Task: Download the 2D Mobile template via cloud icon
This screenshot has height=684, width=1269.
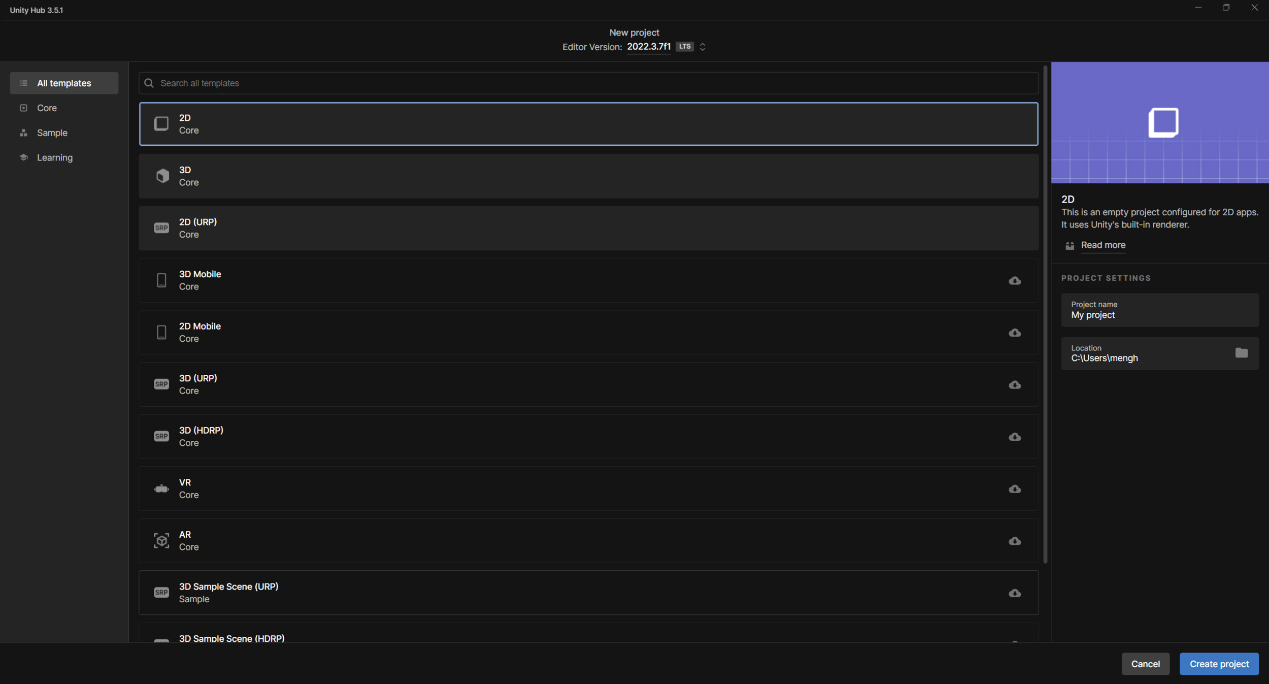Action: (x=1014, y=333)
